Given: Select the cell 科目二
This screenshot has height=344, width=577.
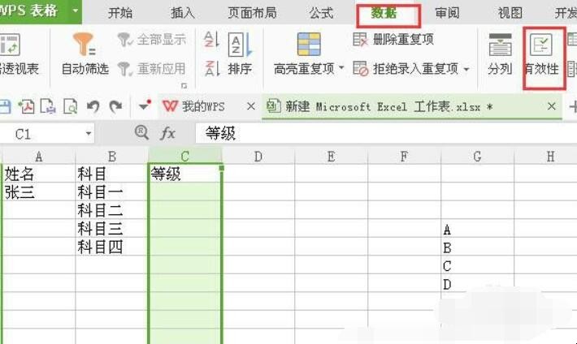Looking at the screenshot, I should 112,210.
